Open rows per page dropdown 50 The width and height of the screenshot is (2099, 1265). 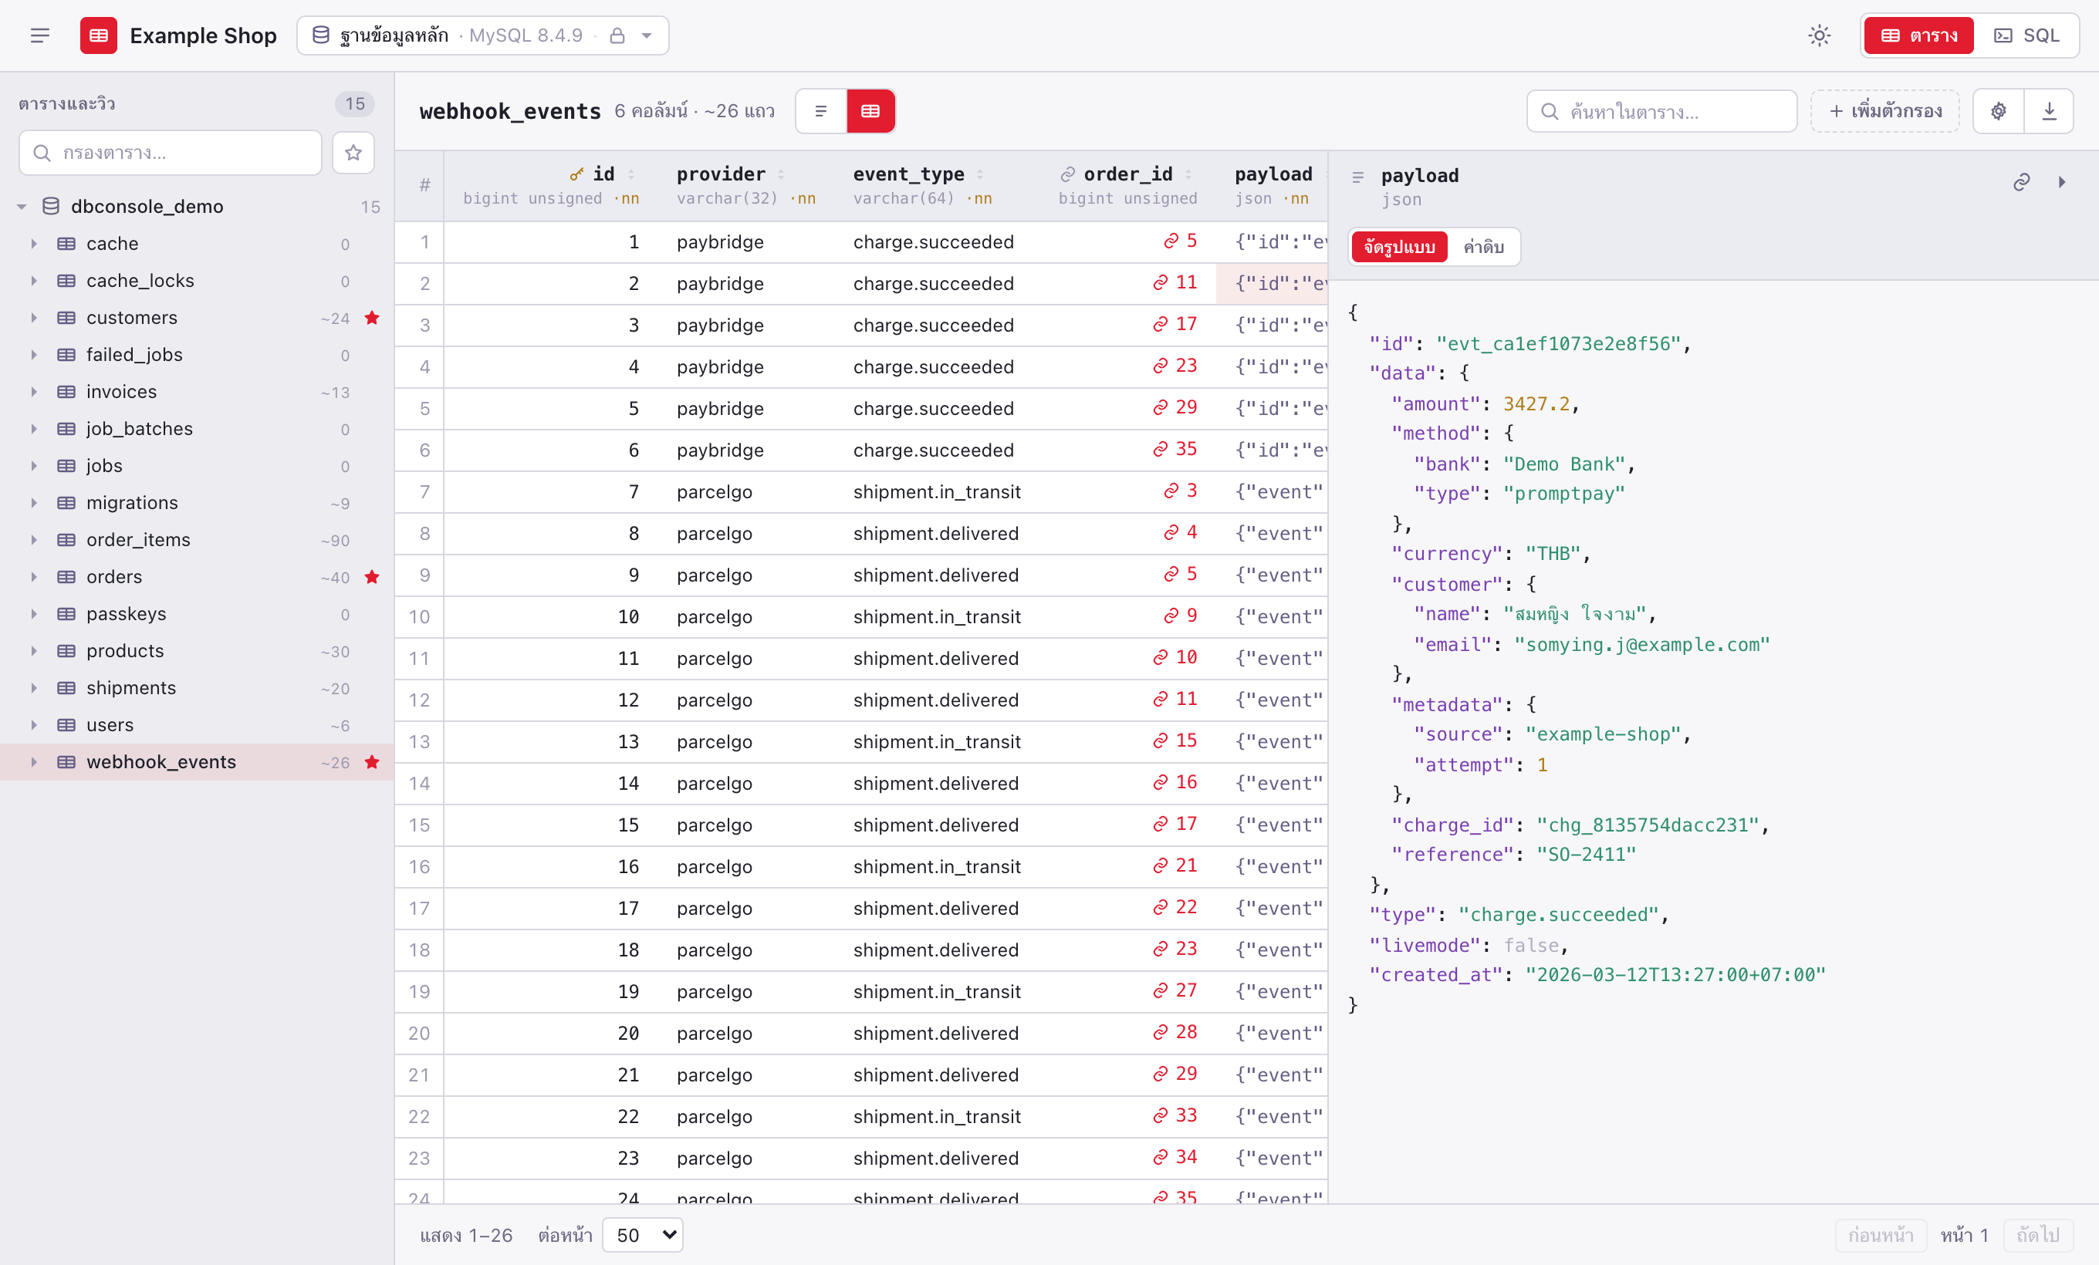coord(642,1234)
